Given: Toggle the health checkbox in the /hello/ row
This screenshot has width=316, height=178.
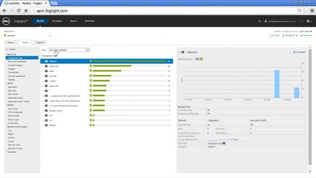Looking at the screenshot, I should (91, 71).
